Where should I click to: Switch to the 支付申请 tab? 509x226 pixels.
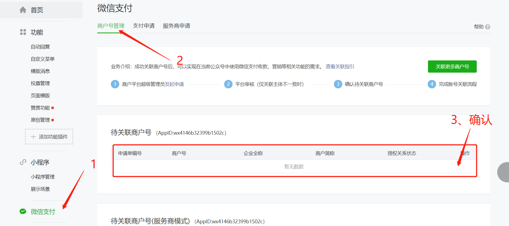144,26
